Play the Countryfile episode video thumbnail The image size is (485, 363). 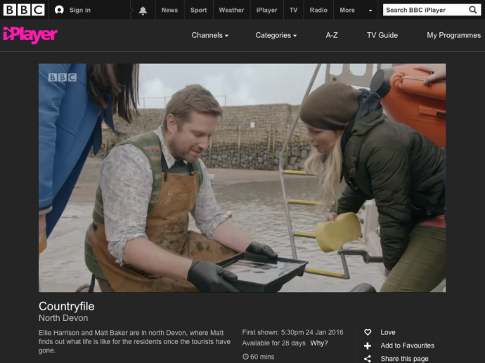click(242, 178)
